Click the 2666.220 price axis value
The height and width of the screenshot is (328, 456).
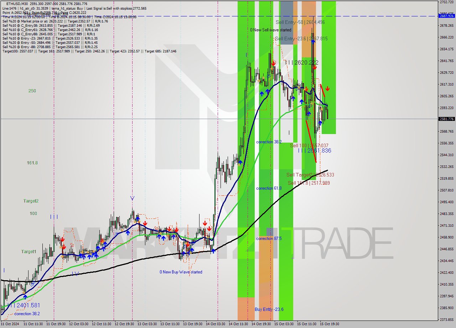click(x=446, y=37)
